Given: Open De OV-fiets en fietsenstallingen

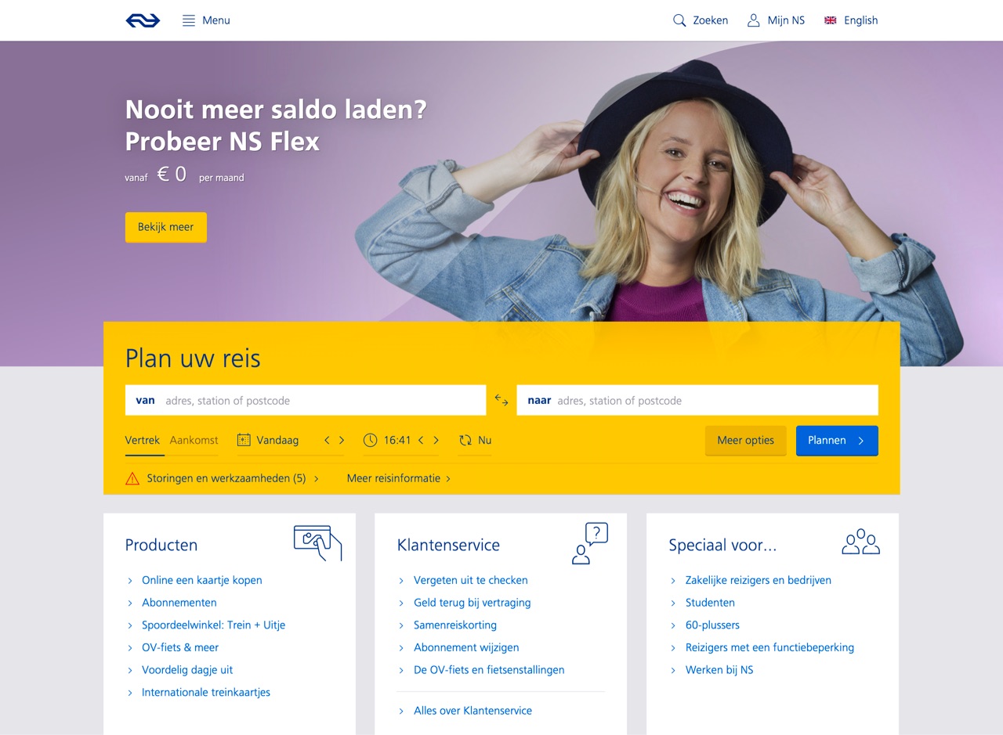Looking at the screenshot, I should click(x=489, y=670).
